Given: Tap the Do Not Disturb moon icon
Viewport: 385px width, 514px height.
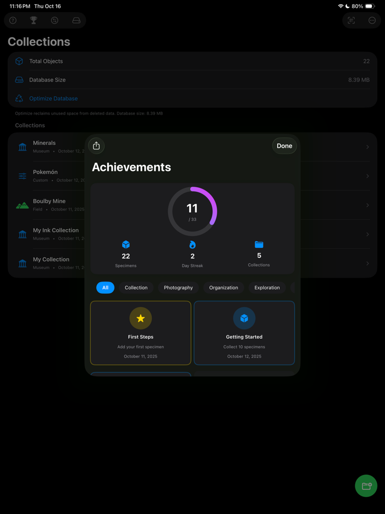Looking at the screenshot, I should [x=348, y=6].
